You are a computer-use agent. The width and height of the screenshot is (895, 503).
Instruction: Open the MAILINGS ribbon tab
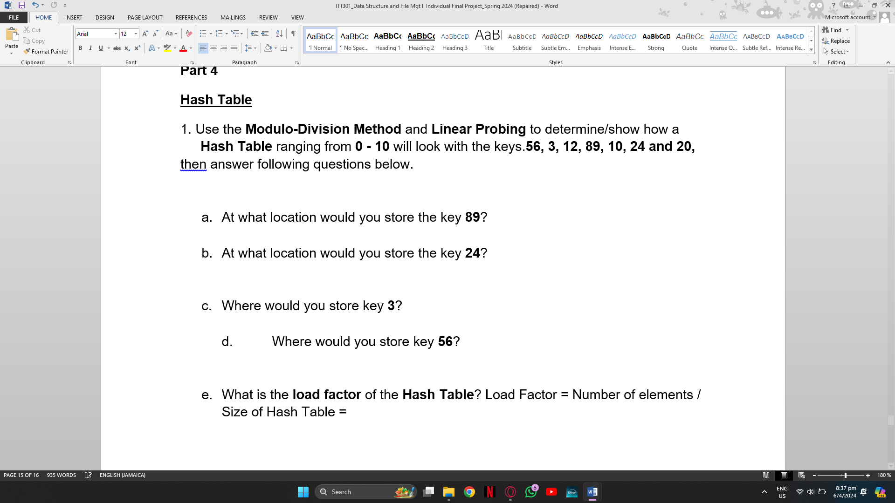point(233,18)
